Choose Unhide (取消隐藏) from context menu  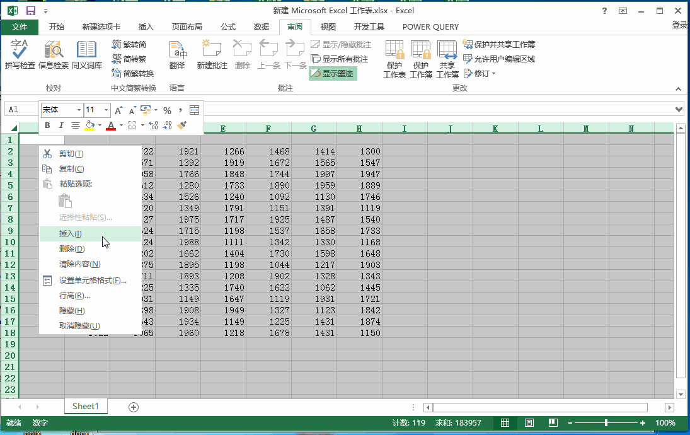click(x=90, y=326)
